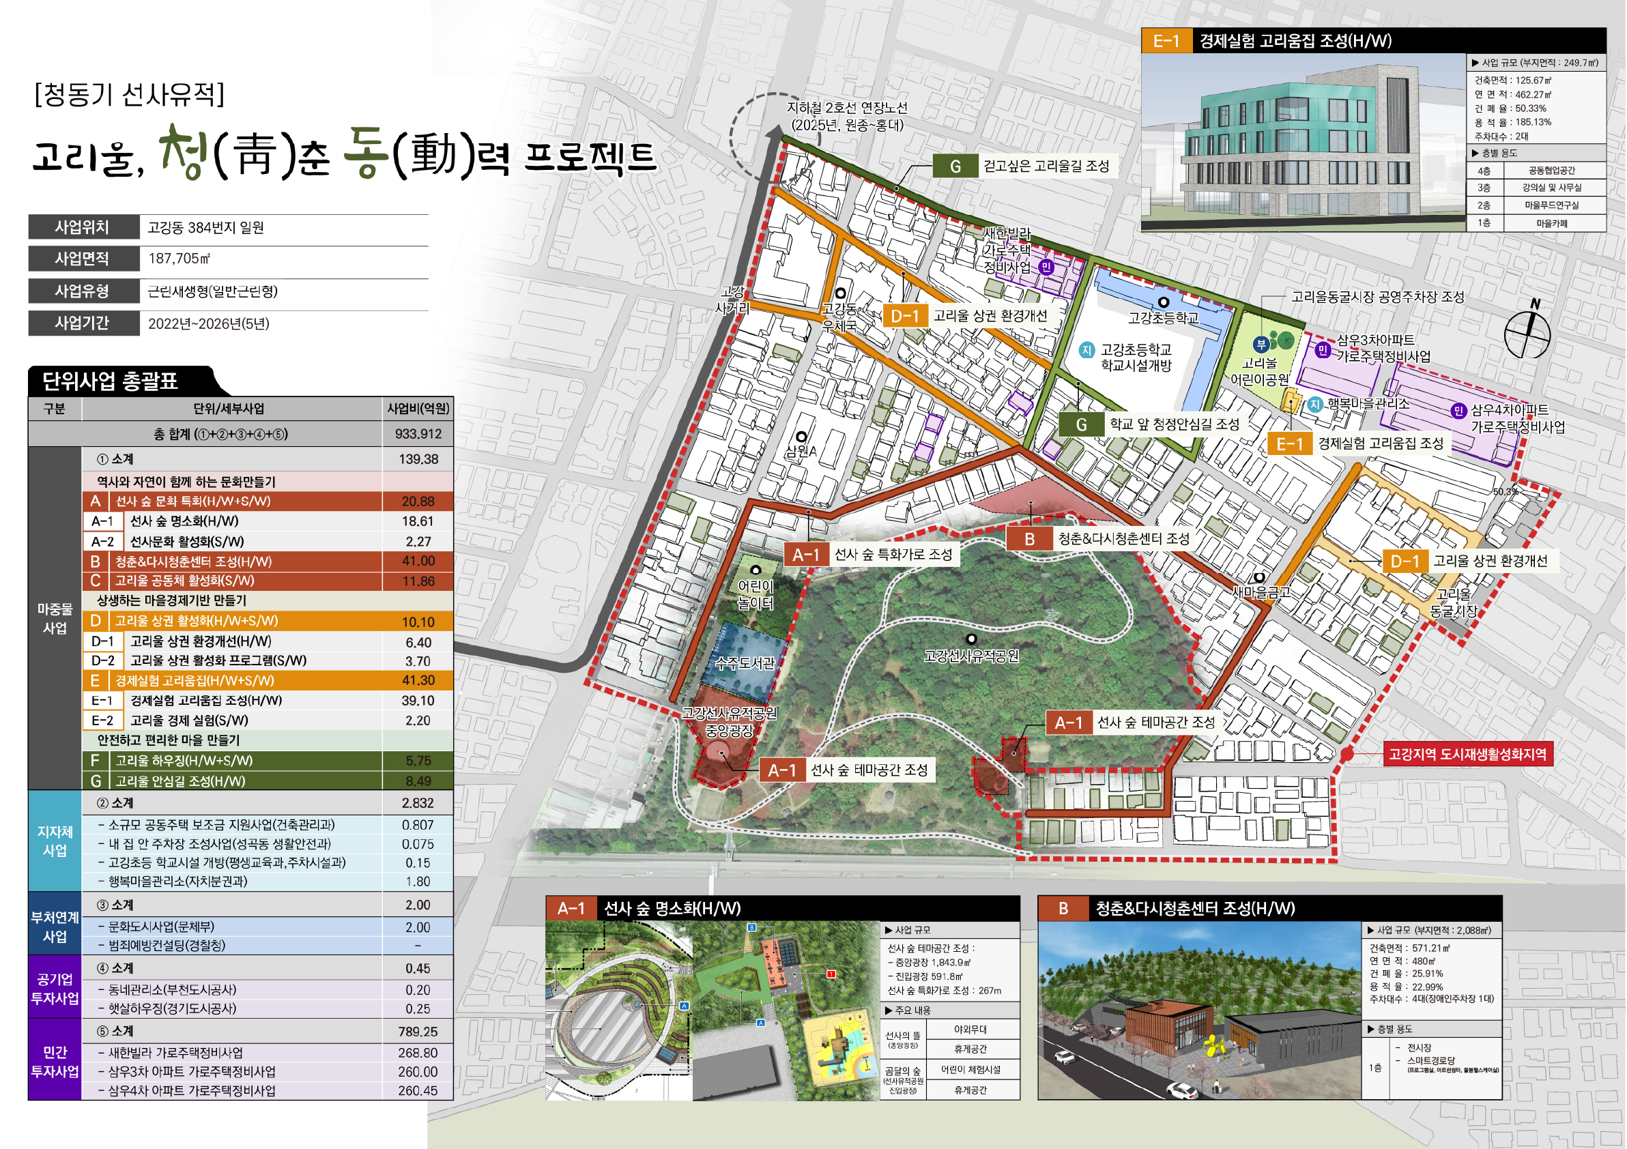This screenshot has width=1627, height=1149.
Task: Click the 삼원A location marker
Action: (x=801, y=437)
